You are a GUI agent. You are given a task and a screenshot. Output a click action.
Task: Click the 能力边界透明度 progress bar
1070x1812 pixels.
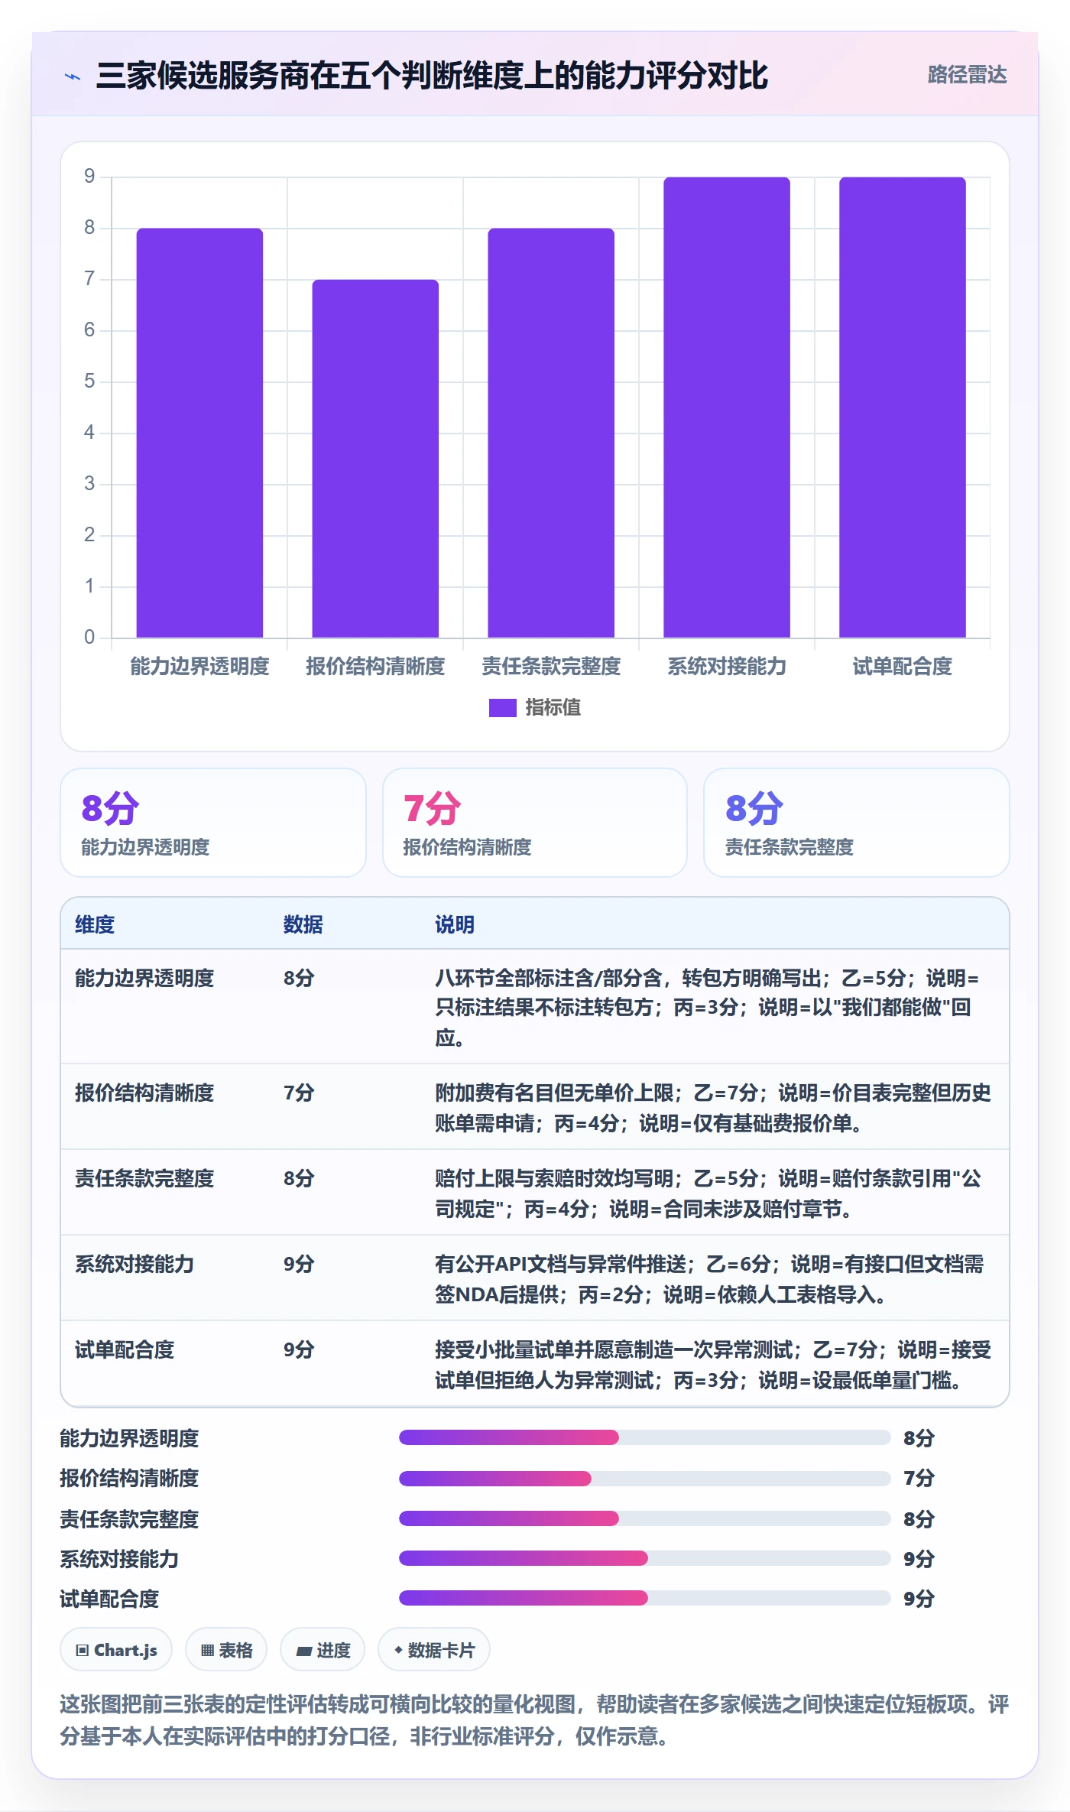click(644, 1438)
